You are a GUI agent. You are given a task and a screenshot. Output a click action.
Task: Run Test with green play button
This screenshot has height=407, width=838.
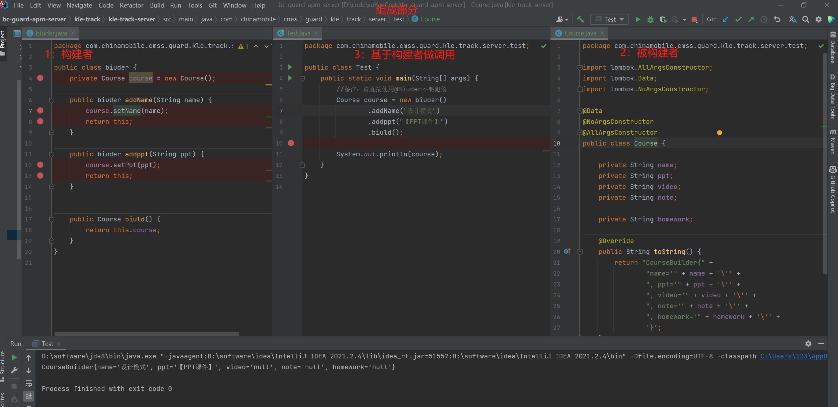pos(637,19)
